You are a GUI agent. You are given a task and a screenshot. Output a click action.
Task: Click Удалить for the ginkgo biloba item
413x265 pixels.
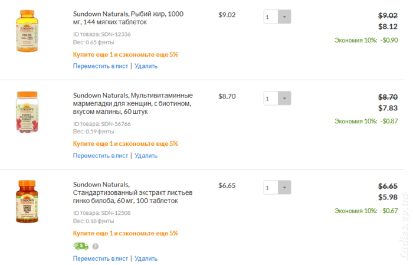click(146, 259)
